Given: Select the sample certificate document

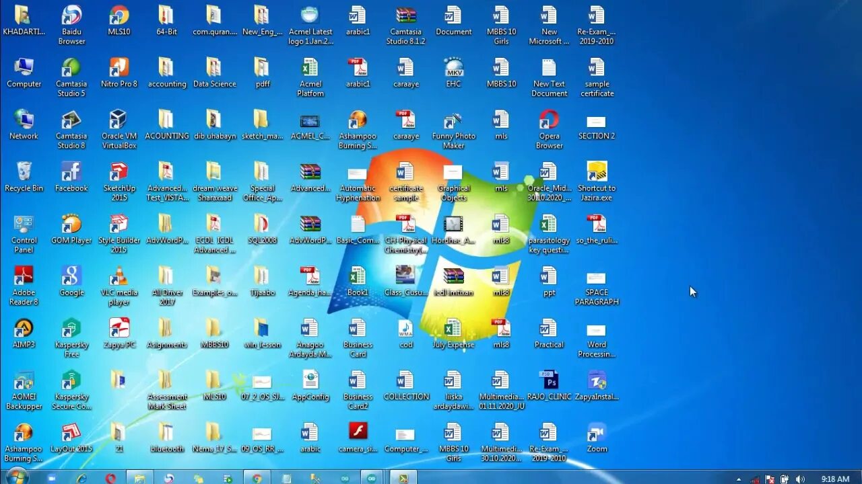Looking at the screenshot, I should coord(597,77).
